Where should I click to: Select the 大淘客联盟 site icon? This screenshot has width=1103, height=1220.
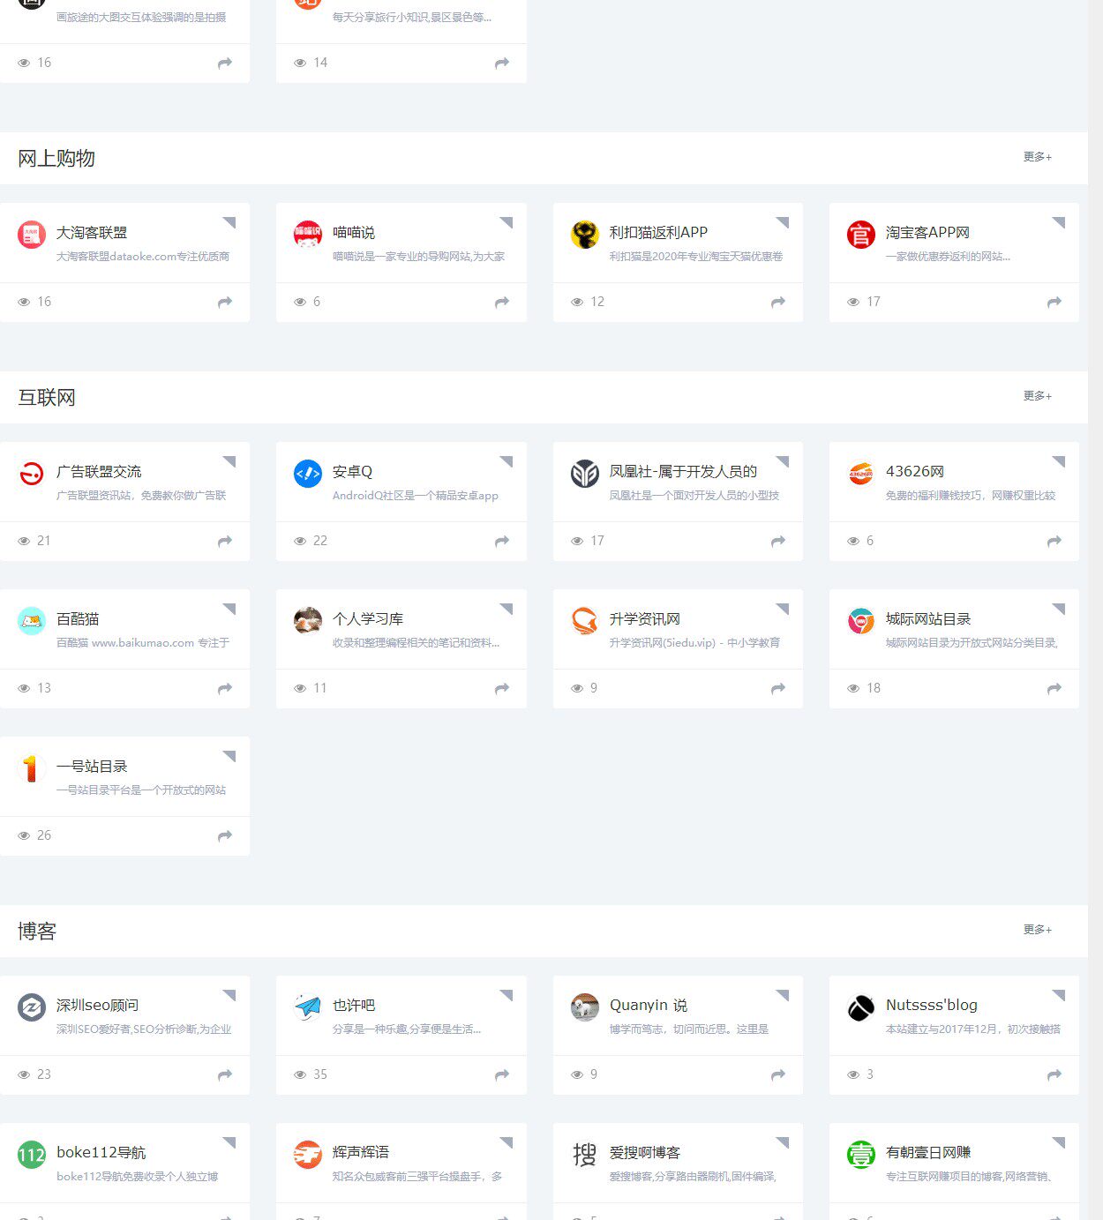[x=32, y=234]
